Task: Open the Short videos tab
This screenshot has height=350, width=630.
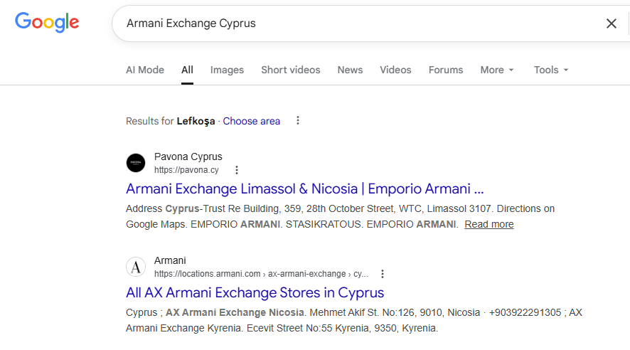Action: [x=290, y=70]
